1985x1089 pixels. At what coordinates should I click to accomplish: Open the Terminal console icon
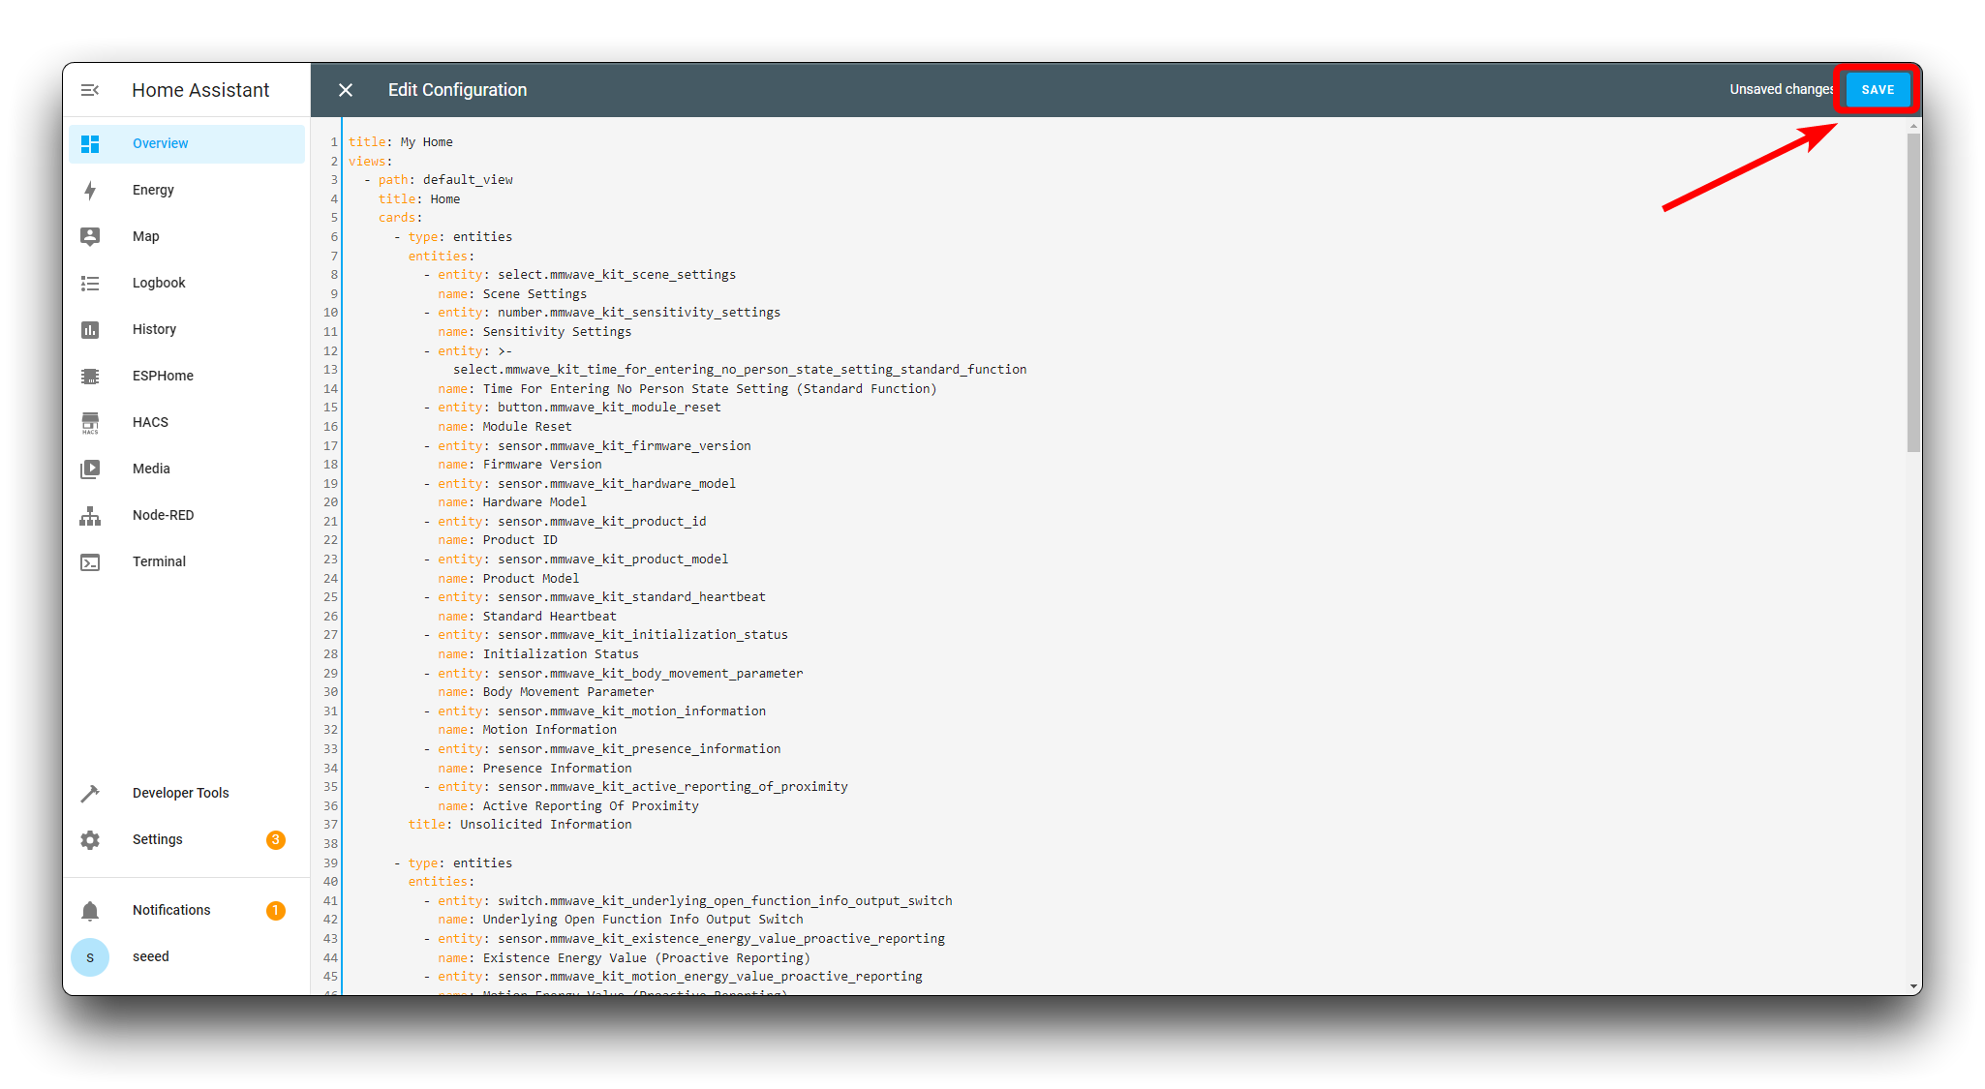tap(90, 561)
